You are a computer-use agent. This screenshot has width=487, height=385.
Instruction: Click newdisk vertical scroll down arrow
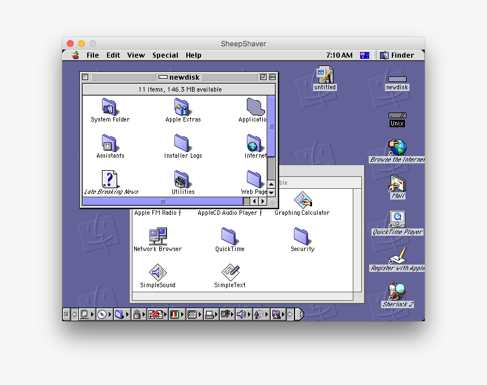pyautogui.click(x=271, y=192)
